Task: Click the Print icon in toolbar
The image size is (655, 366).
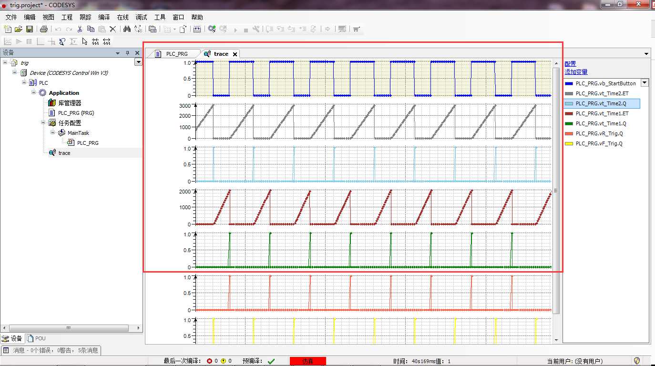Action: [44, 29]
